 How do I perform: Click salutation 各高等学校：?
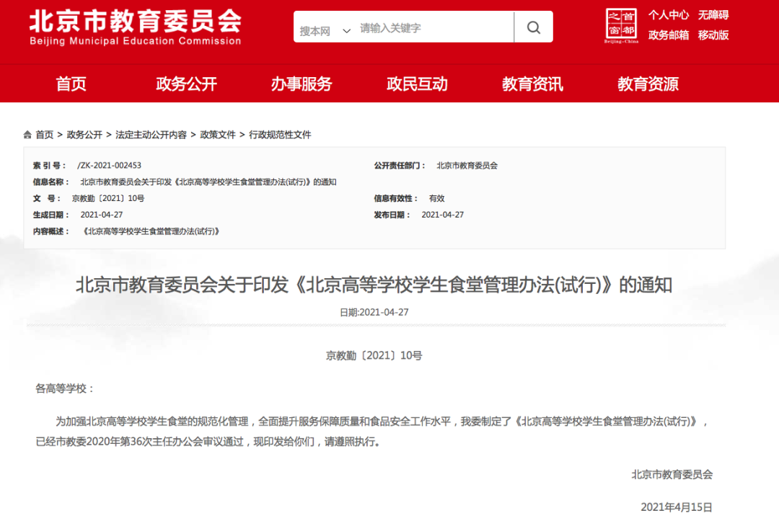[65, 388]
